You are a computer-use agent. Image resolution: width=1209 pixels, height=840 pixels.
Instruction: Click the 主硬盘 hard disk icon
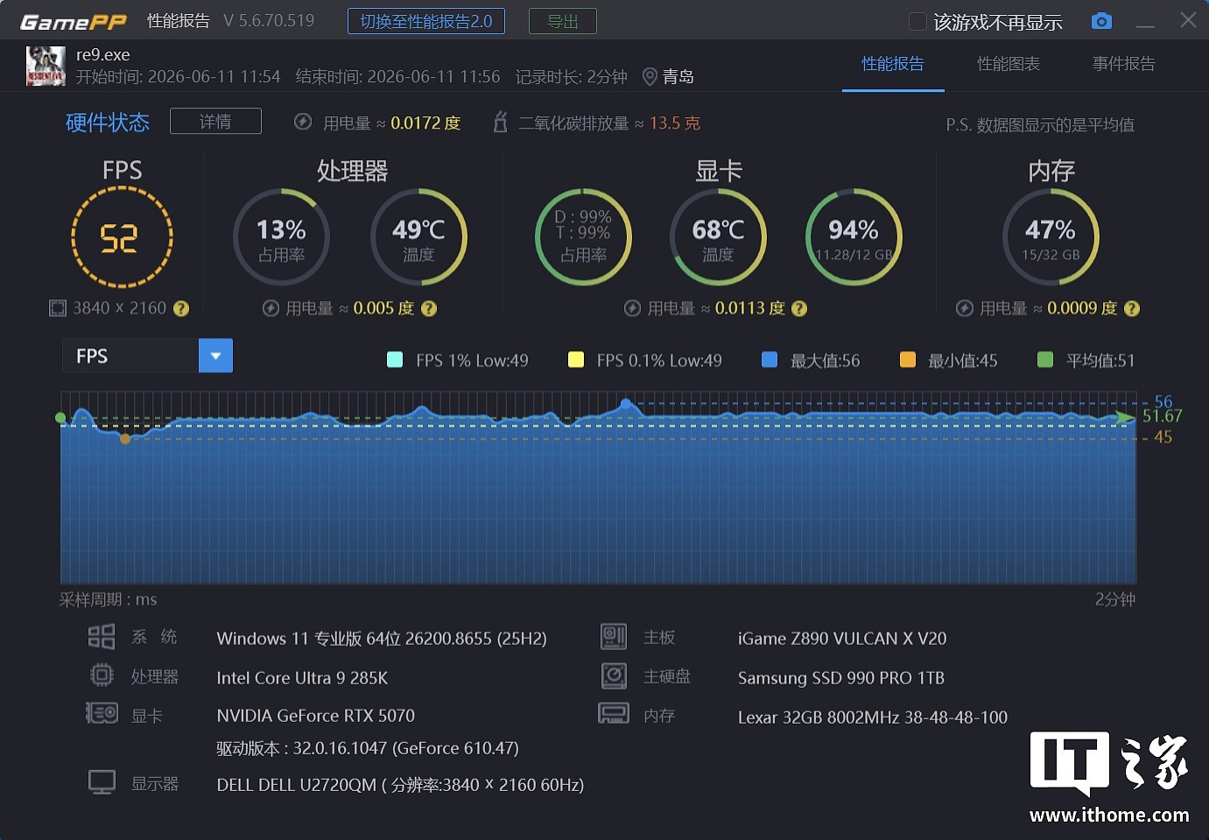(614, 675)
